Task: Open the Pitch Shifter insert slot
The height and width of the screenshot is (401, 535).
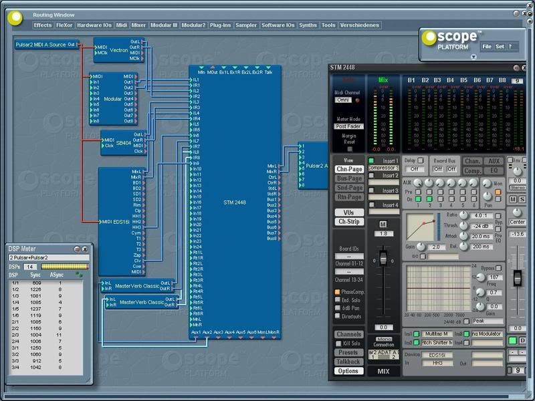Action: click(437, 343)
